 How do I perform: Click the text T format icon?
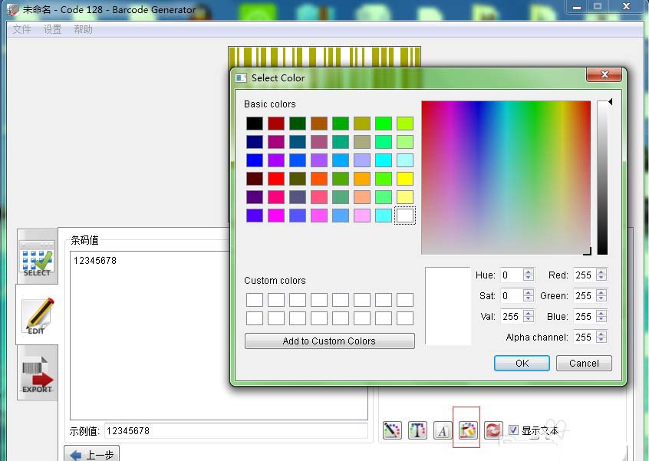[x=417, y=430]
